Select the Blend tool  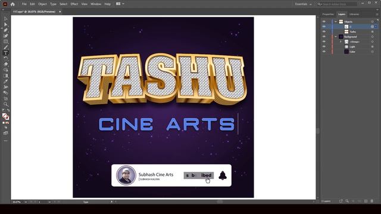5,87
